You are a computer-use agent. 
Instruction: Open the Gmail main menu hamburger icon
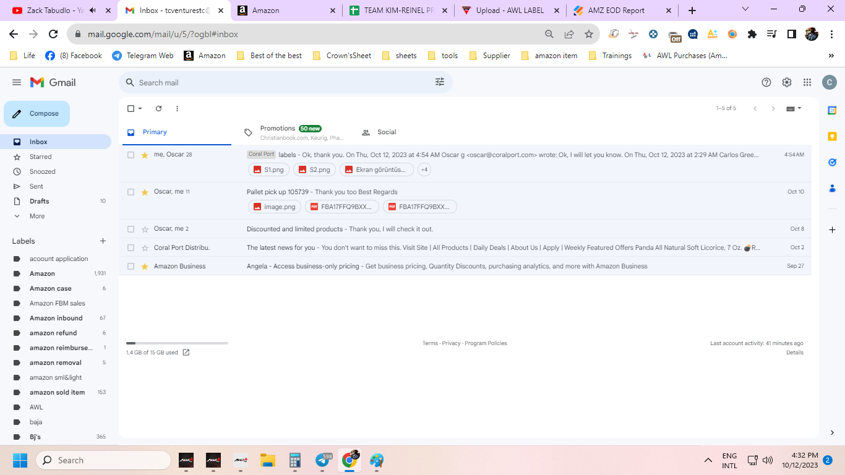click(x=17, y=82)
